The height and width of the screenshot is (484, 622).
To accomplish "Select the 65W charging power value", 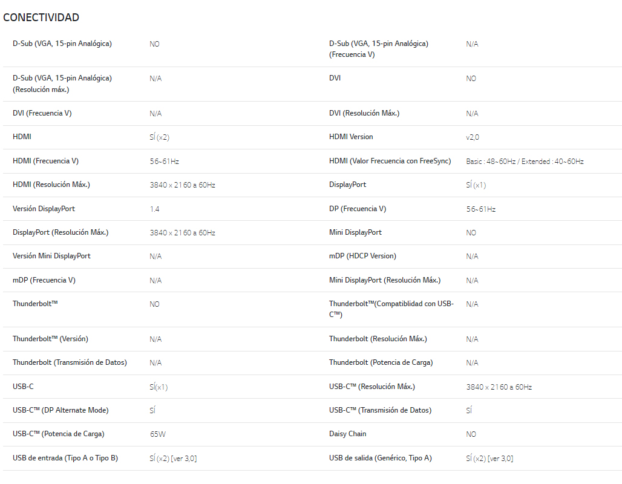I will click(158, 434).
